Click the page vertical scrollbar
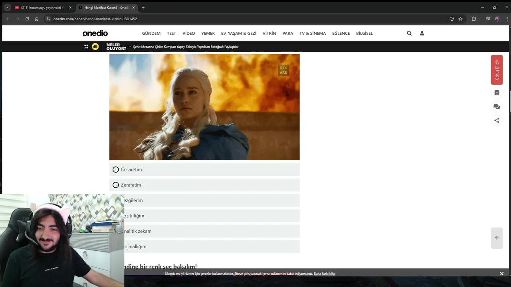 click(510, 101)
